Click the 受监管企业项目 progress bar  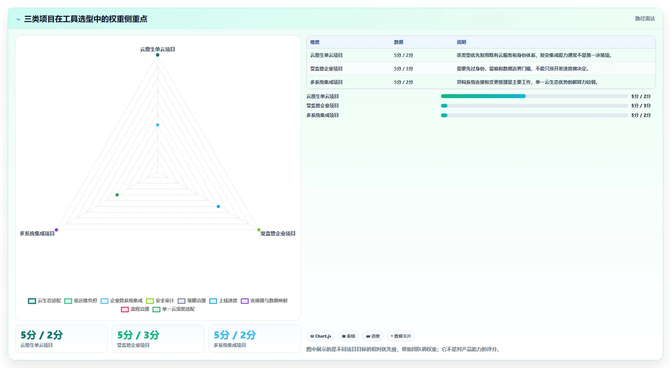point(534,106)
